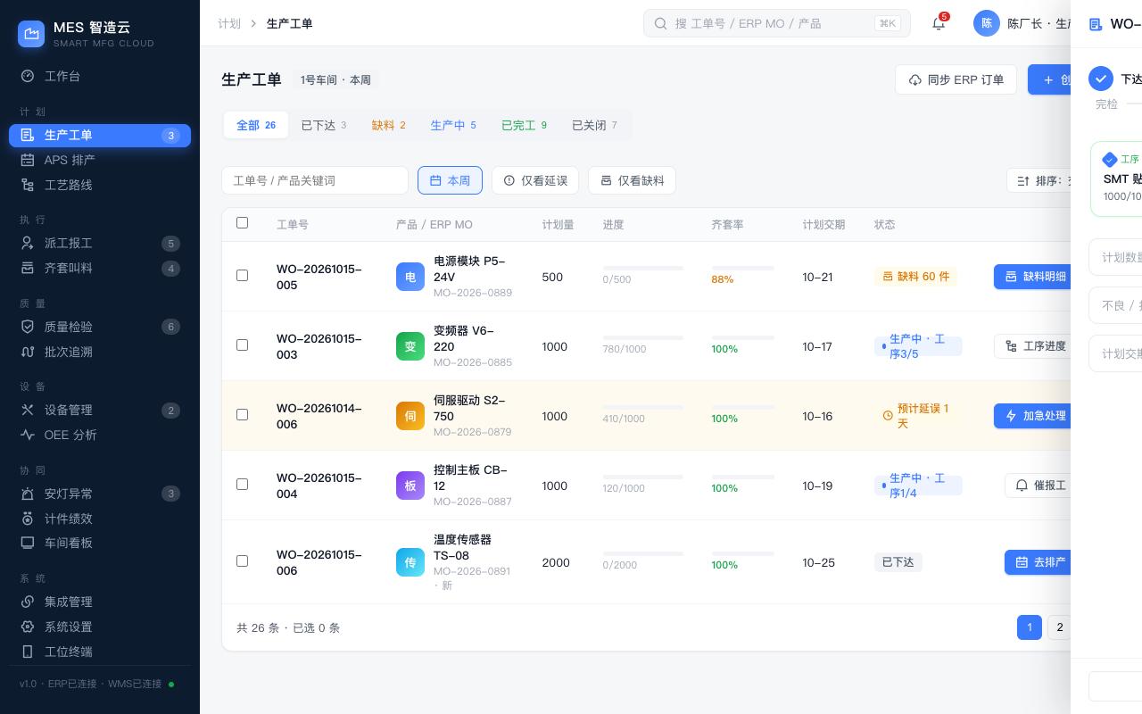Switch to the 缺料 2 tab
The width and height of the screenshot is (1142, 714).
[x=389, y=125]
